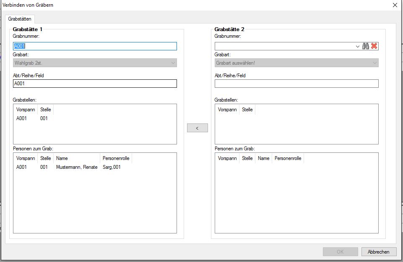Expand the Grabstätte 2 Grabnummer dropdown

(358, 46)
